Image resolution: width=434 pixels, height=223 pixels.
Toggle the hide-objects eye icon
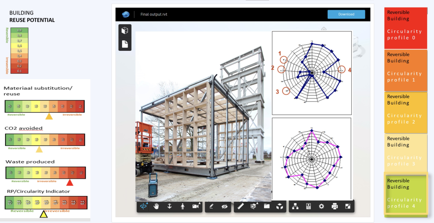225,206
